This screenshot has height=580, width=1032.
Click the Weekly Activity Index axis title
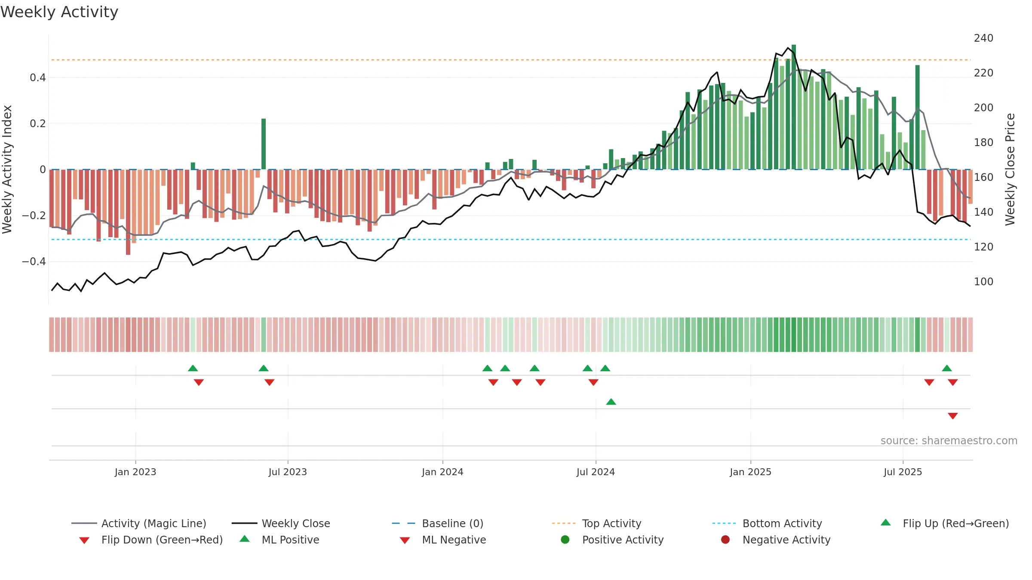click(7, 169)
